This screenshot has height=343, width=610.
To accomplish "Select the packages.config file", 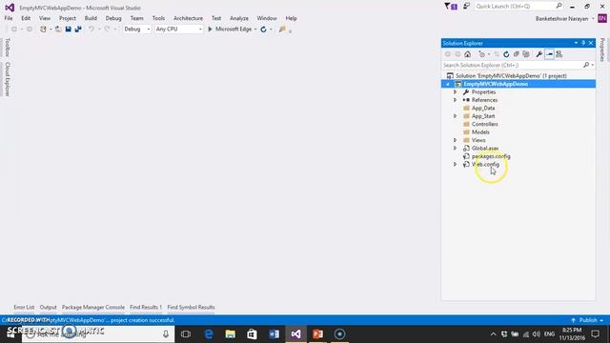I will tap(491, 156).
